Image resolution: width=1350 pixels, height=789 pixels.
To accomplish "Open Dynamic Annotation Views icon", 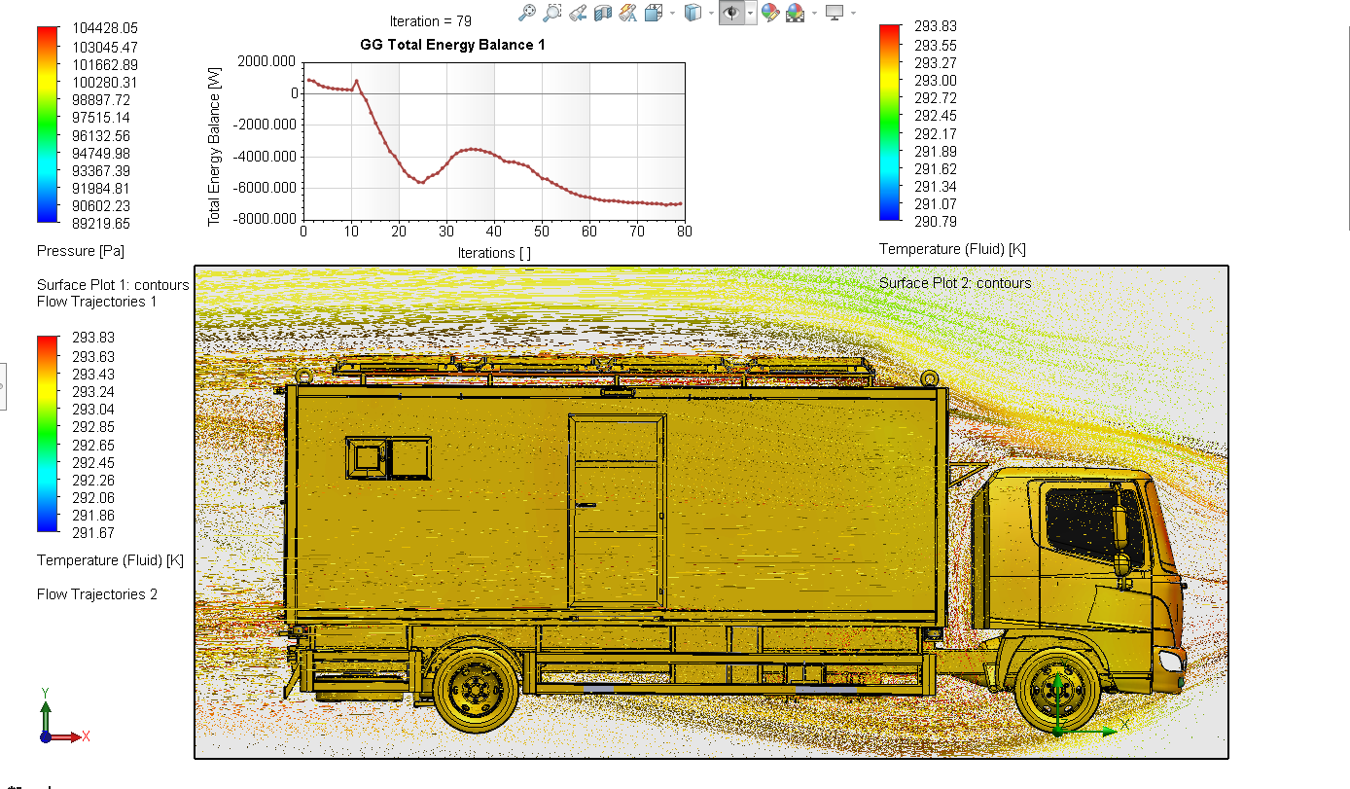I will [x=628, y=13].
